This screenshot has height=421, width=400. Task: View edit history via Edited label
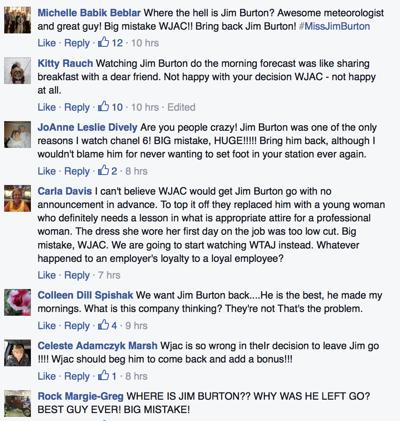[182, 107]
